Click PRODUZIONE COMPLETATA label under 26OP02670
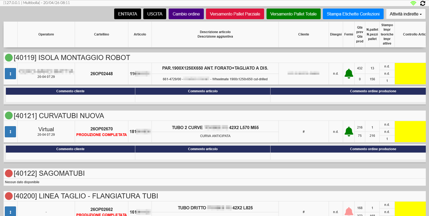429x216 pixels. click(x=102, y=135)
